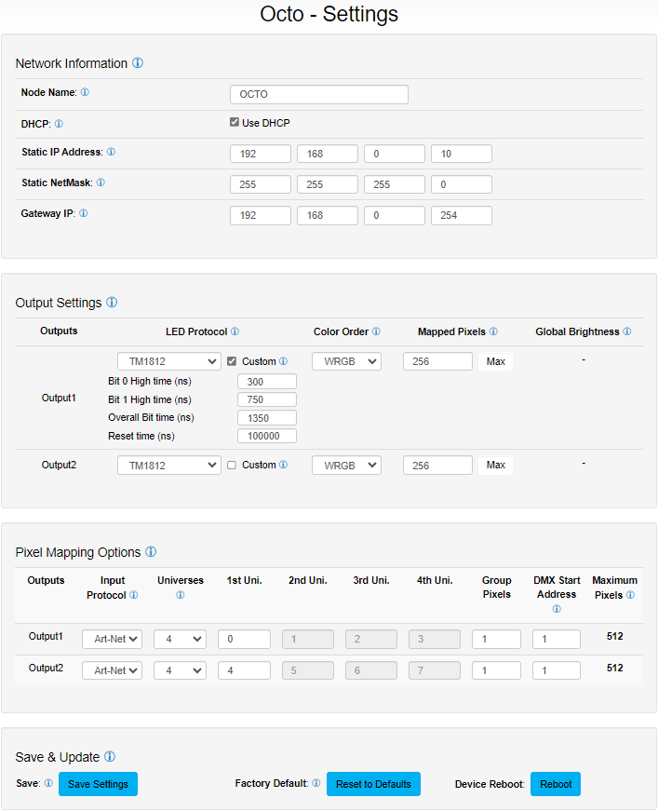Click the info icon next to DHCP label
Viewport: 658px width, 811px height.
coord(59,124)
